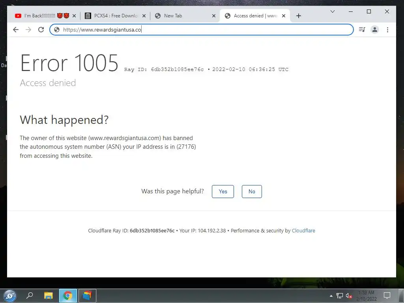404x303 pixels.
Task: Open Chrome's three-dot menu
Action: (x=387, y=30)
